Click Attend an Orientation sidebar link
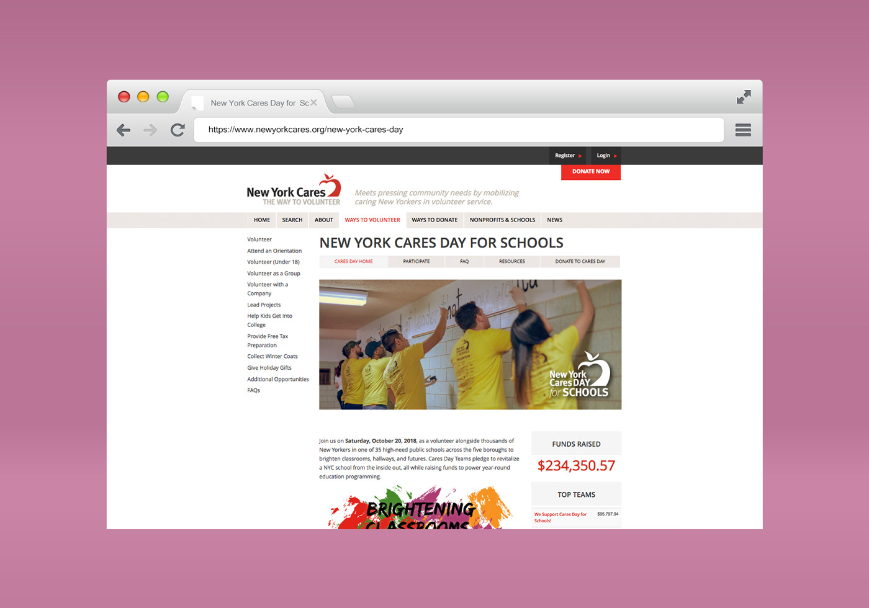Viewport: 869px width, 608px height. click(x=274, y=251)
